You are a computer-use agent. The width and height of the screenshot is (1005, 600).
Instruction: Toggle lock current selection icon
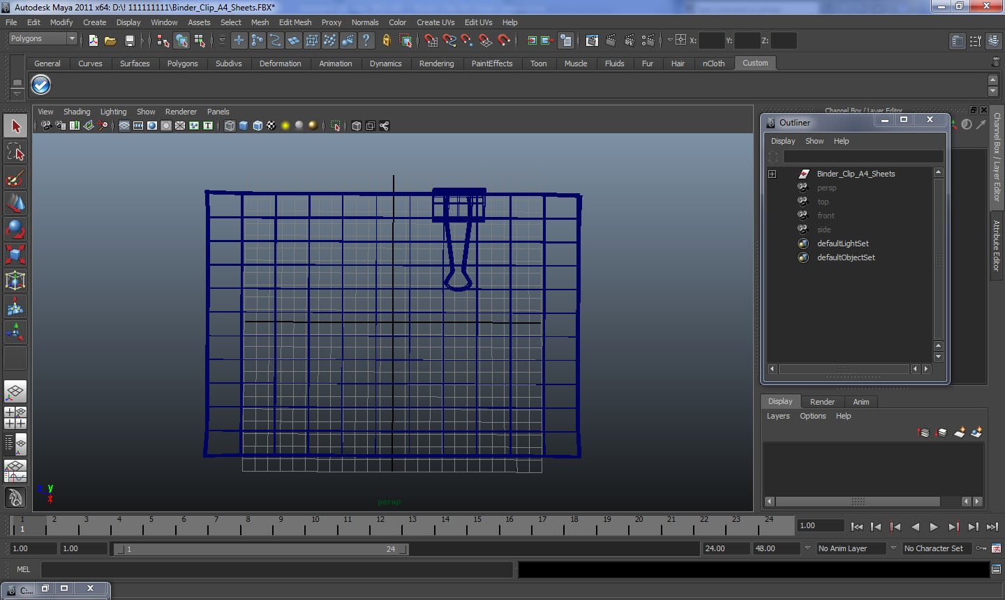[x=387, y=40]
